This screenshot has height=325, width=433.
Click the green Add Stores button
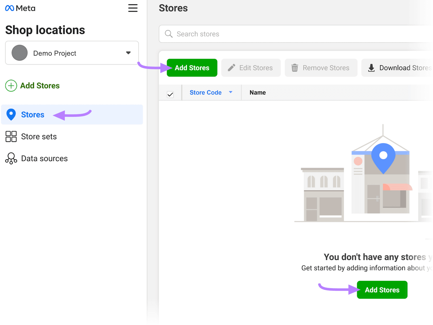(x=192, y=68)
